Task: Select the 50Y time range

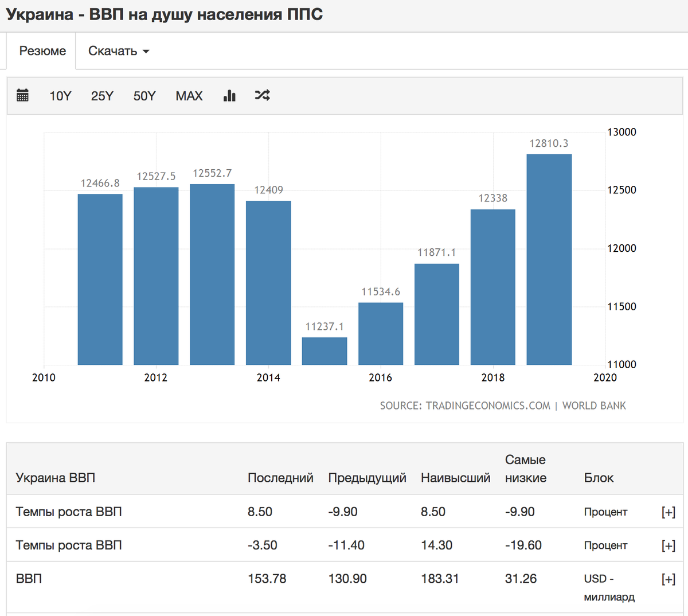Action: pyautogui.click(x=144, y=96)
